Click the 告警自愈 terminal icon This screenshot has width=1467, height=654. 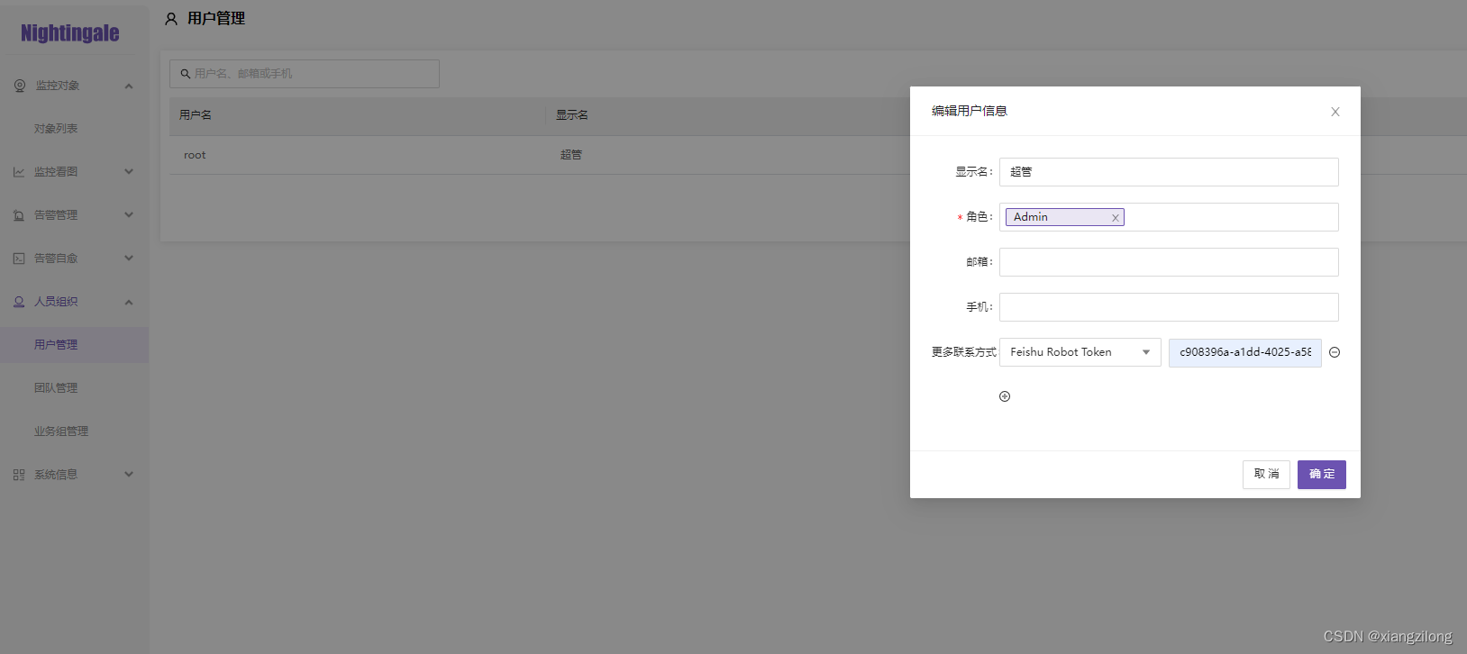[x=19, y=259]
